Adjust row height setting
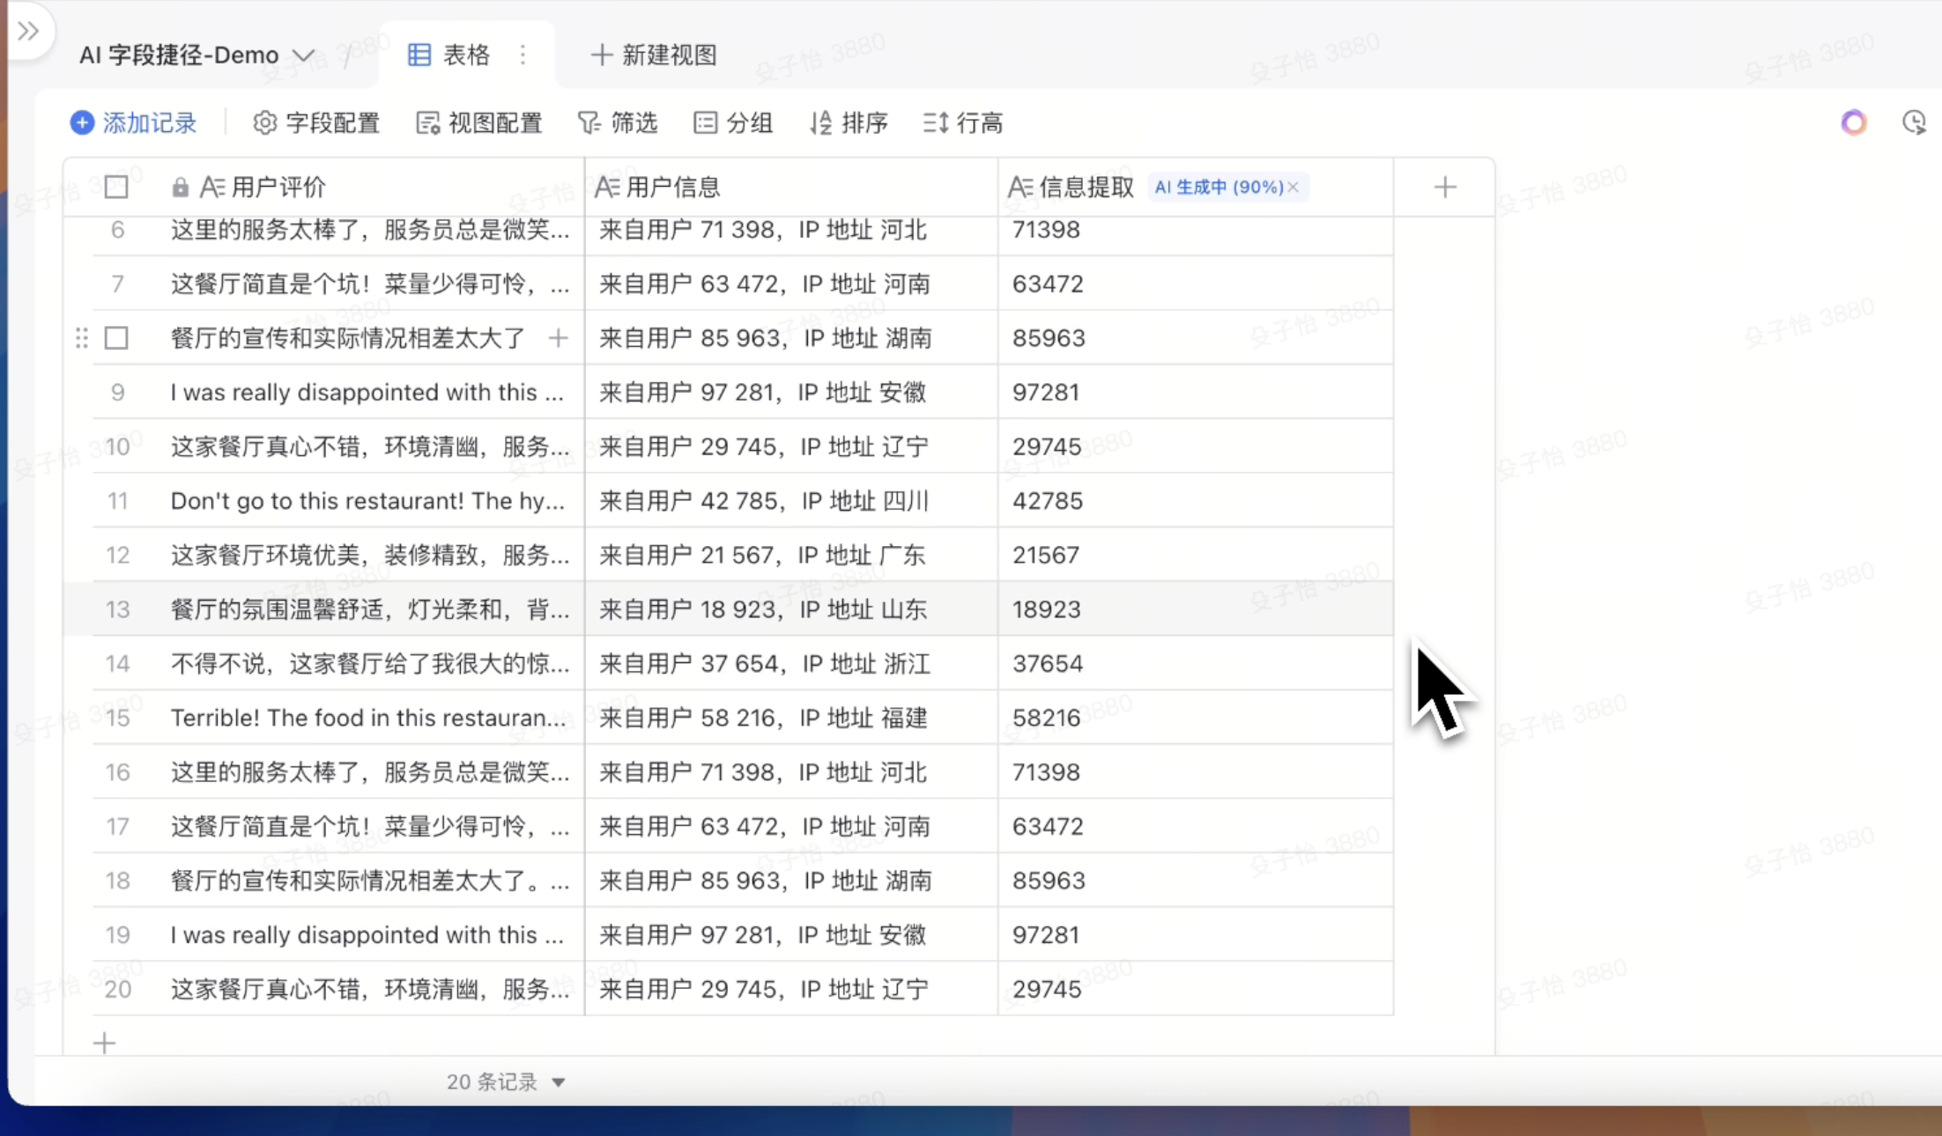The width and height of the screenshot is (1942, 1136). 962,123
